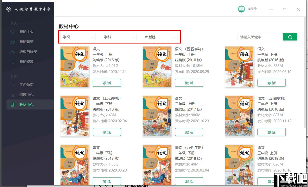Click the green user avatar icon
Screen dimensions: 308x187
coord(241,9)
